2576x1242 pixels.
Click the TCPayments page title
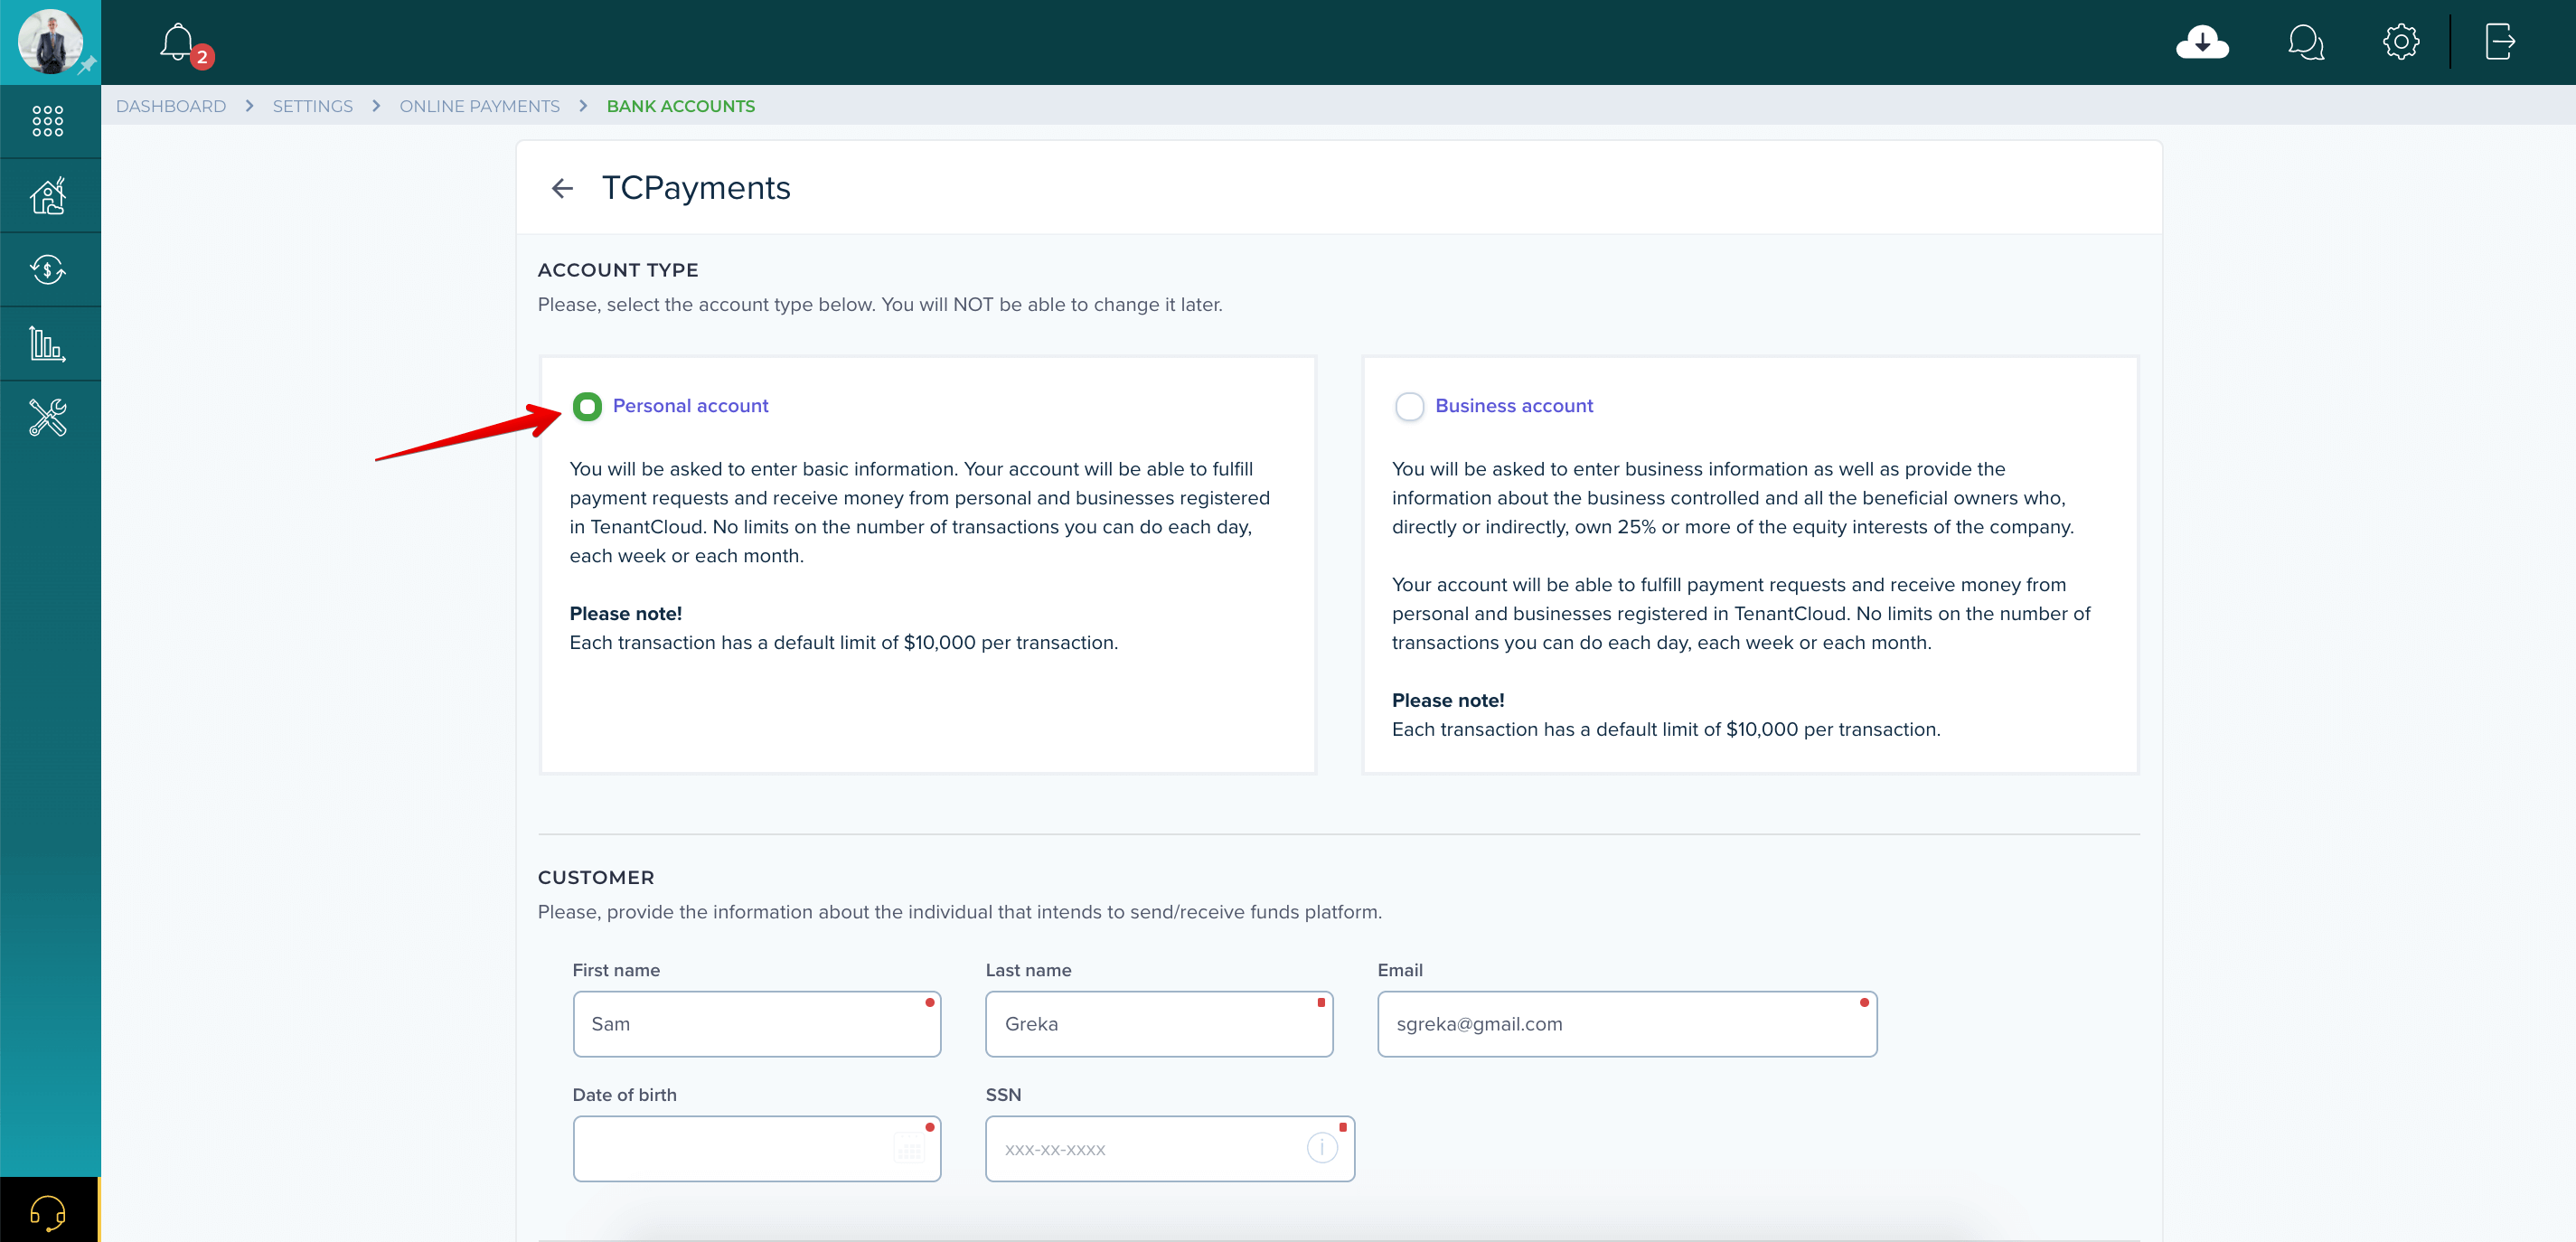696,188
